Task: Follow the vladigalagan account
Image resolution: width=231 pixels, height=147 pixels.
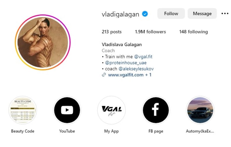Action: click(x=171, y=13)
